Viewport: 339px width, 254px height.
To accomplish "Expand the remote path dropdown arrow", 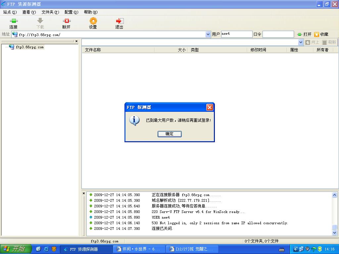I will (x=301, y=42).
